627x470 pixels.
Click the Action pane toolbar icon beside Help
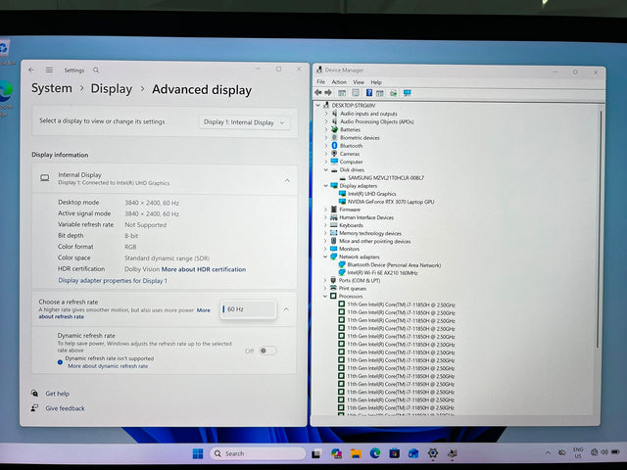379,93
